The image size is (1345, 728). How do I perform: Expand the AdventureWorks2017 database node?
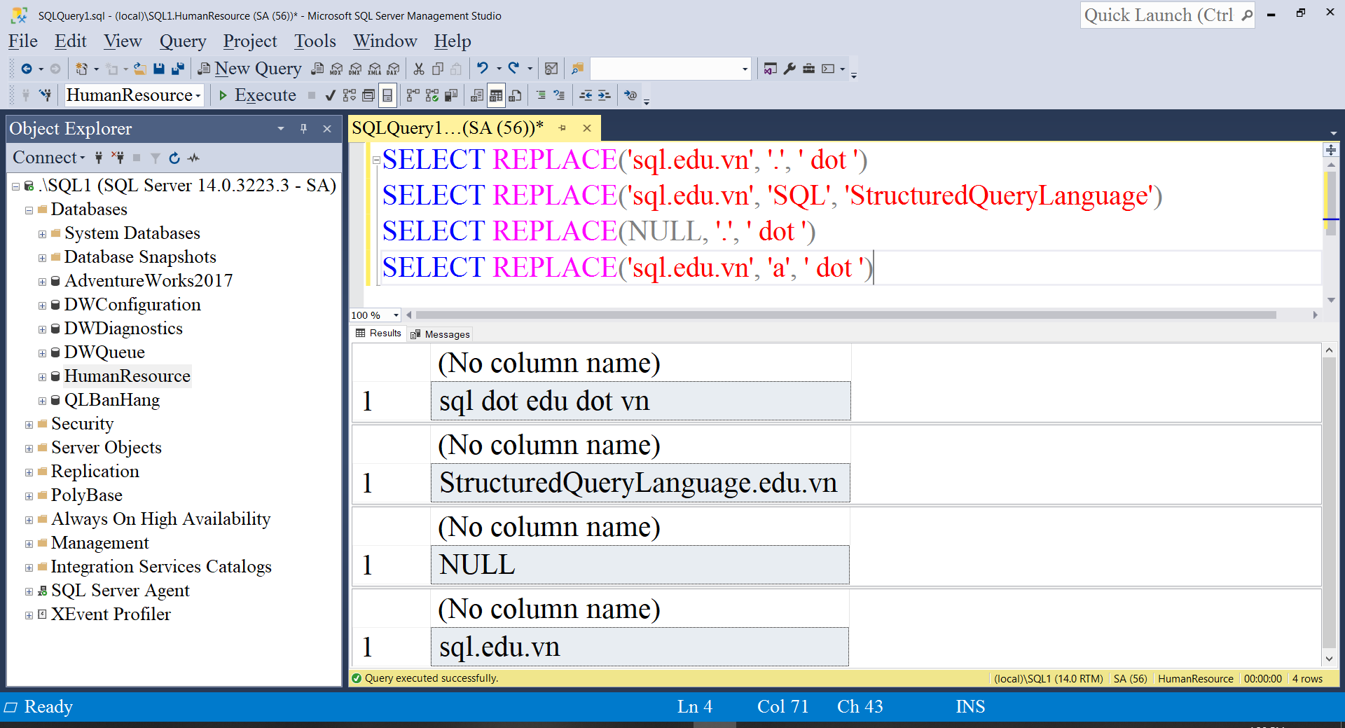42,282
